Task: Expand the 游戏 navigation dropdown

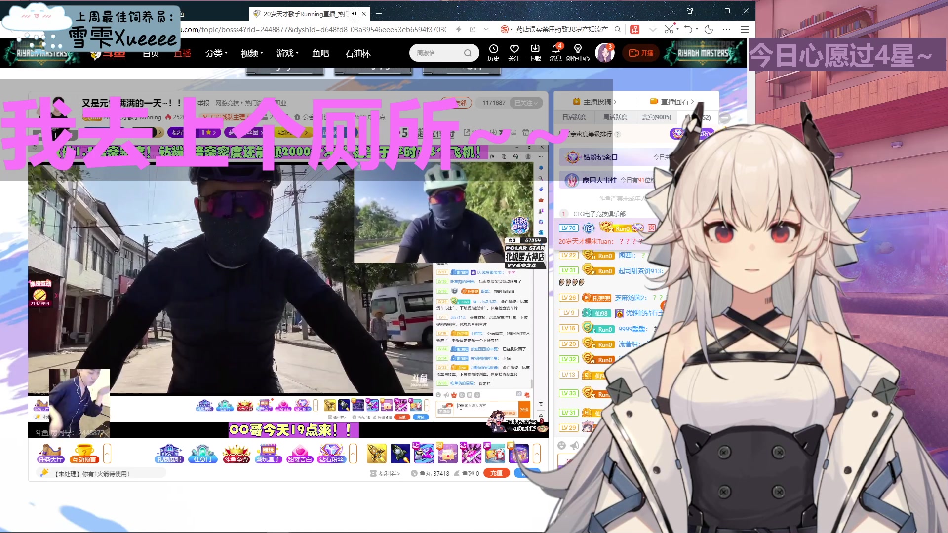Action: [287, 53]
